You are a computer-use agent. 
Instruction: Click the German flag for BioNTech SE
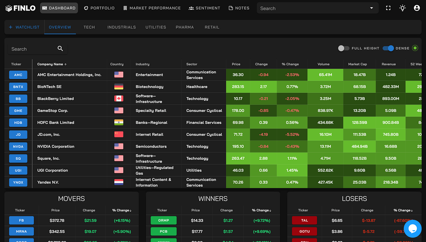click(119, 87)
